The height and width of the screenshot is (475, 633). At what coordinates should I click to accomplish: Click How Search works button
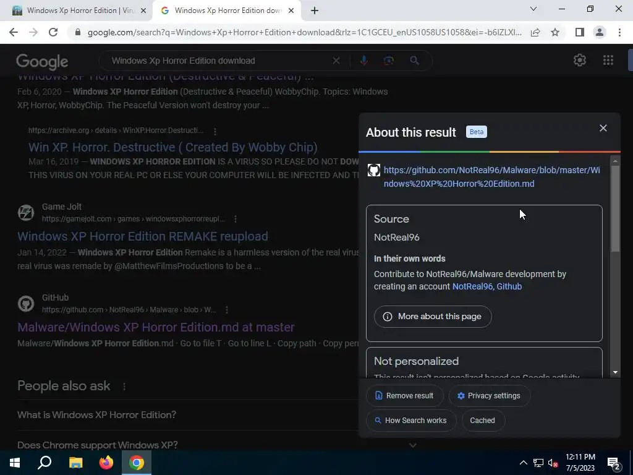click(411, 421)
